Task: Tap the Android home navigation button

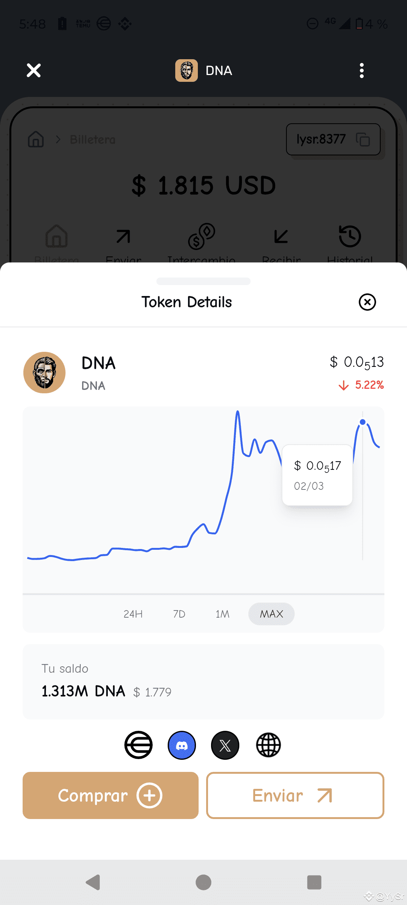Action: tap(203, 882)
